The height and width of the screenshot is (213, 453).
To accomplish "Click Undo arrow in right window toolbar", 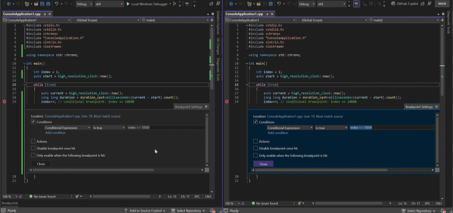I will coord(278,4).
